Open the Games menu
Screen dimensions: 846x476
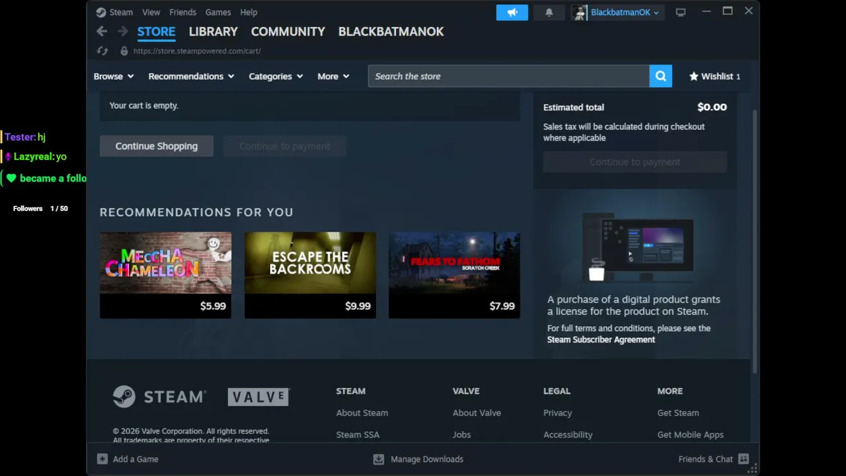coord(218,12)
